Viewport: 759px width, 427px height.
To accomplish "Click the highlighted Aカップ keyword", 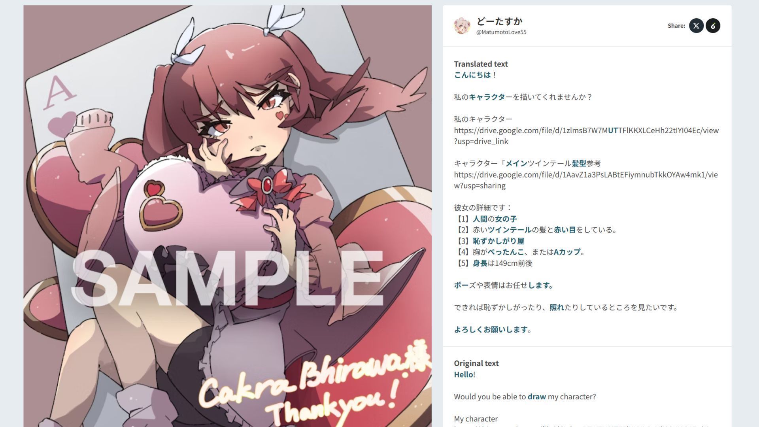I will pos(567,252).
